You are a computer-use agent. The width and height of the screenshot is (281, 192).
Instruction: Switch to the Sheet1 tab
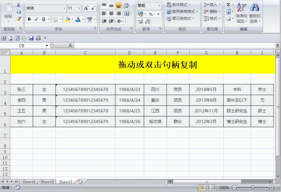29,182
